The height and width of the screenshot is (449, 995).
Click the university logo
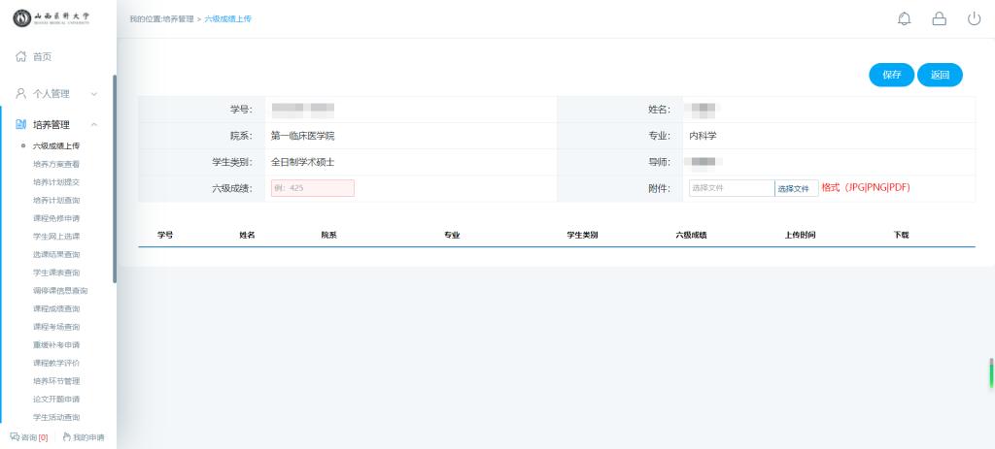tap(56, 18)
